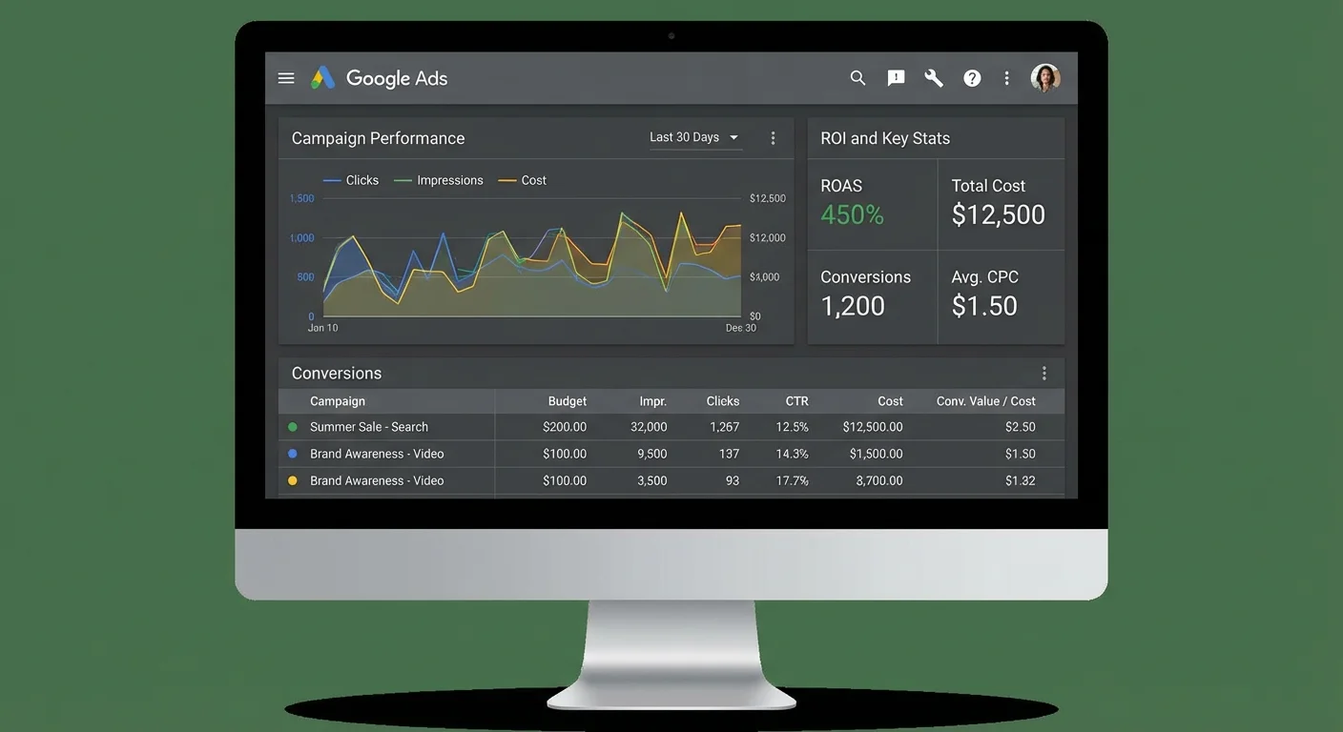Open the search magnifier icon
This screenshot has width=1343, height=732.
tap(857, 78)
